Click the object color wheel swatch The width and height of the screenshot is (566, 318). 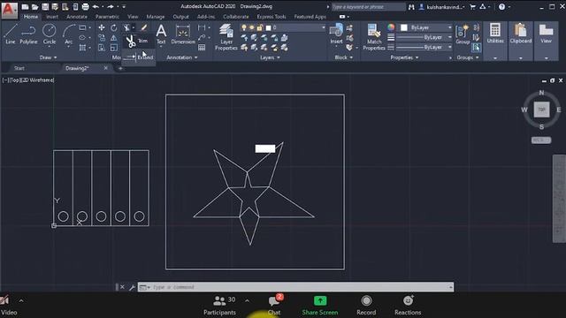[391, 27]
